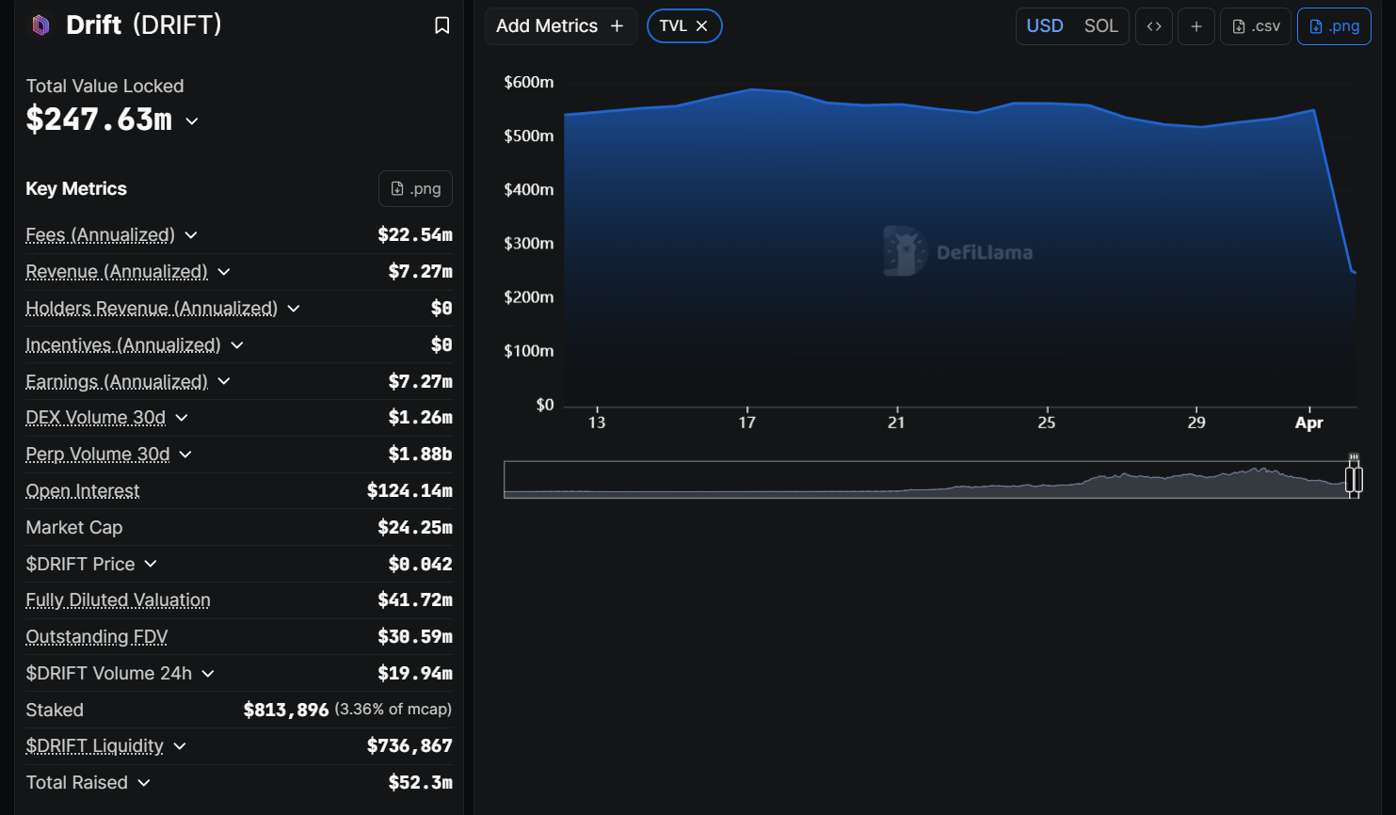The width and height of the screenshot is (1396, 815).
Task: Click the chart range slider handle
Action: [1354, 479]
